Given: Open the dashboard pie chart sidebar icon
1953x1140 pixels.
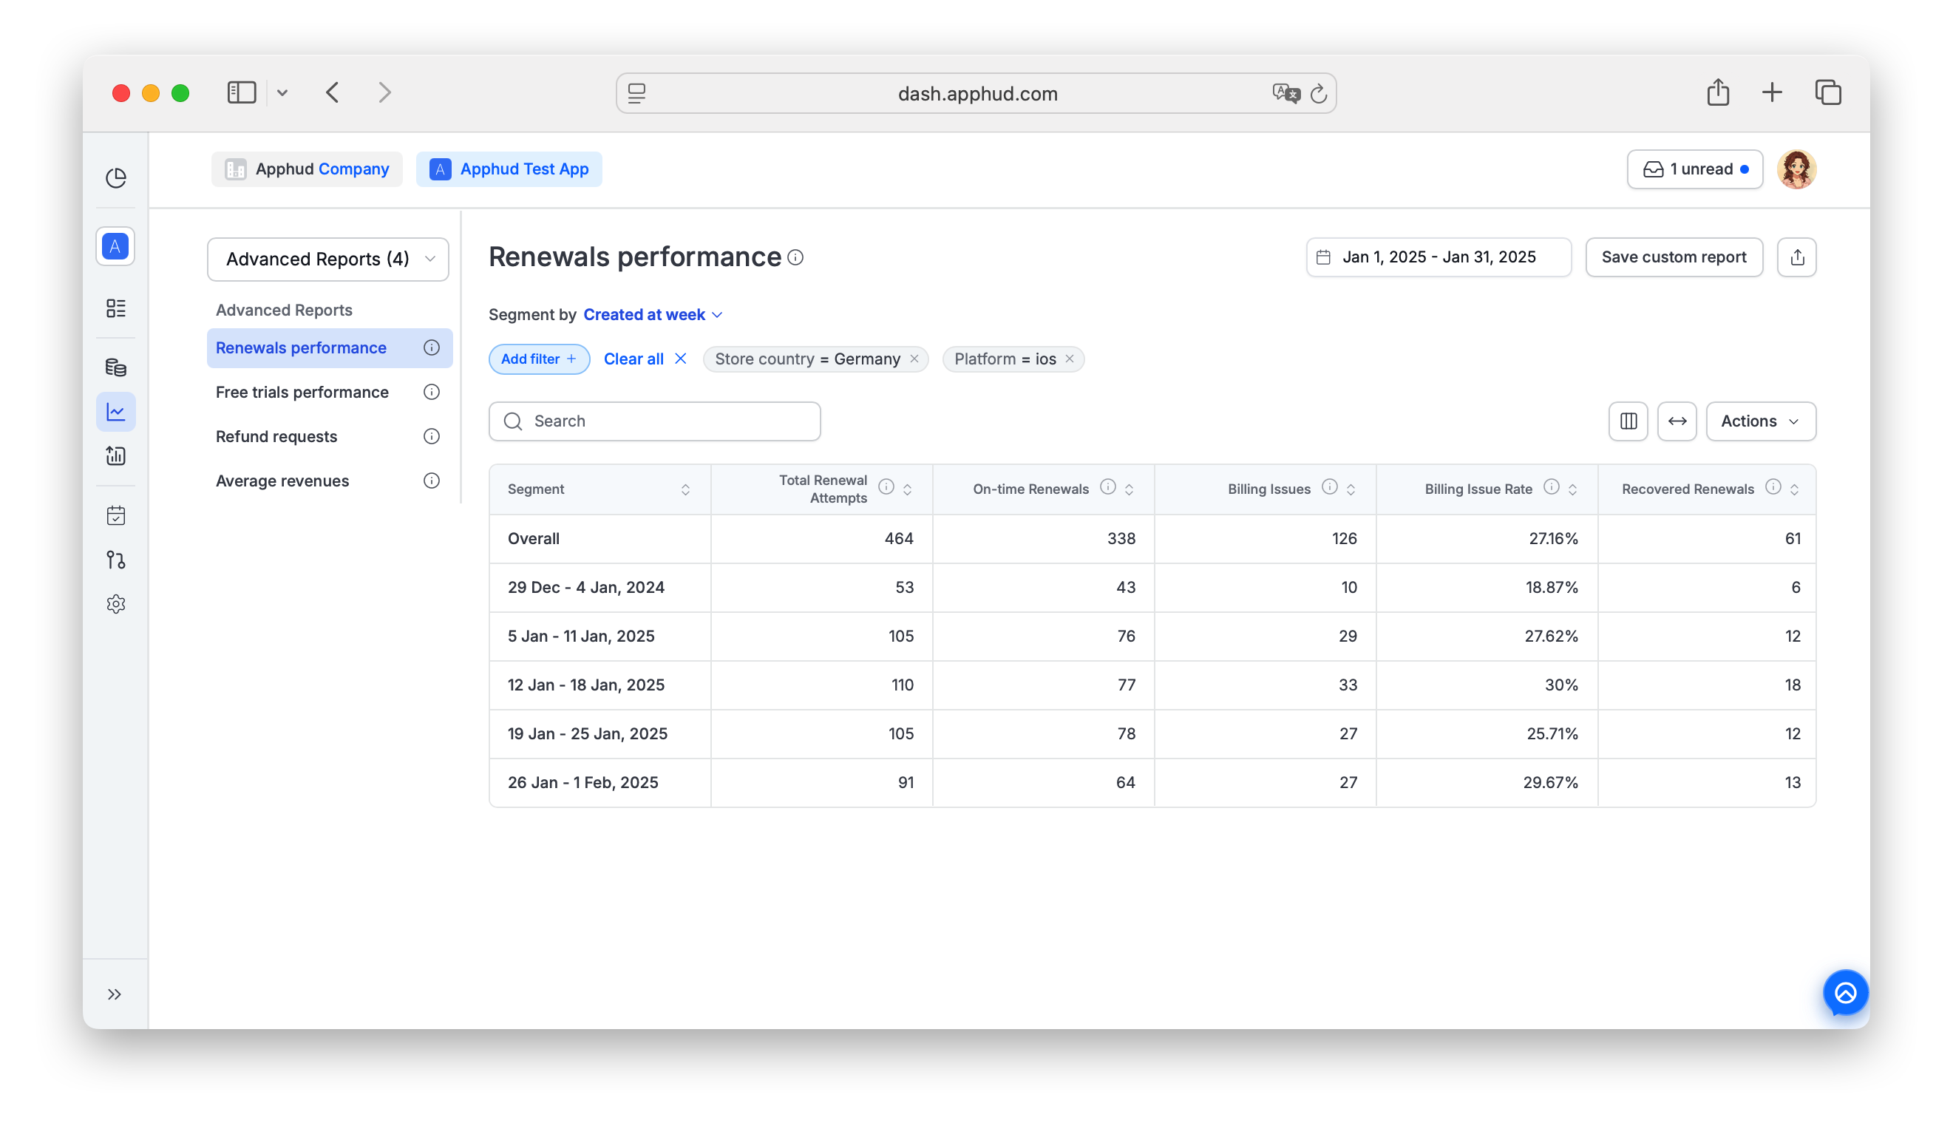Looking at the screenshot, I should click(116, 177).
